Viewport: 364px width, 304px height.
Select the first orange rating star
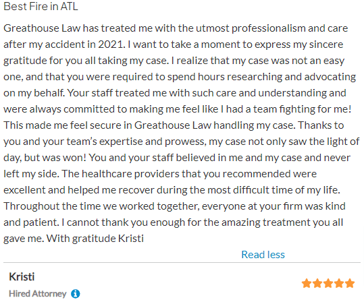tap(307, 283)
